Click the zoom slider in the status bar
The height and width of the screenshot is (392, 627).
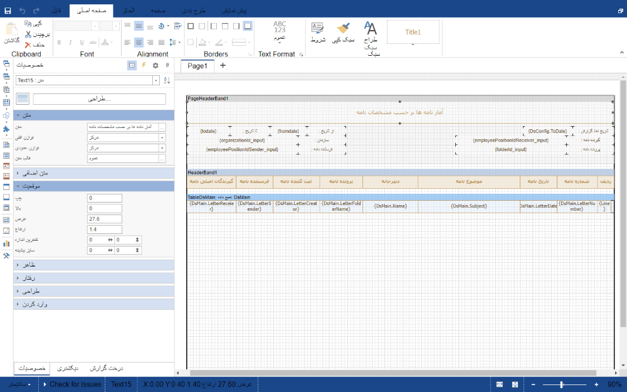[x=562, y=384]
